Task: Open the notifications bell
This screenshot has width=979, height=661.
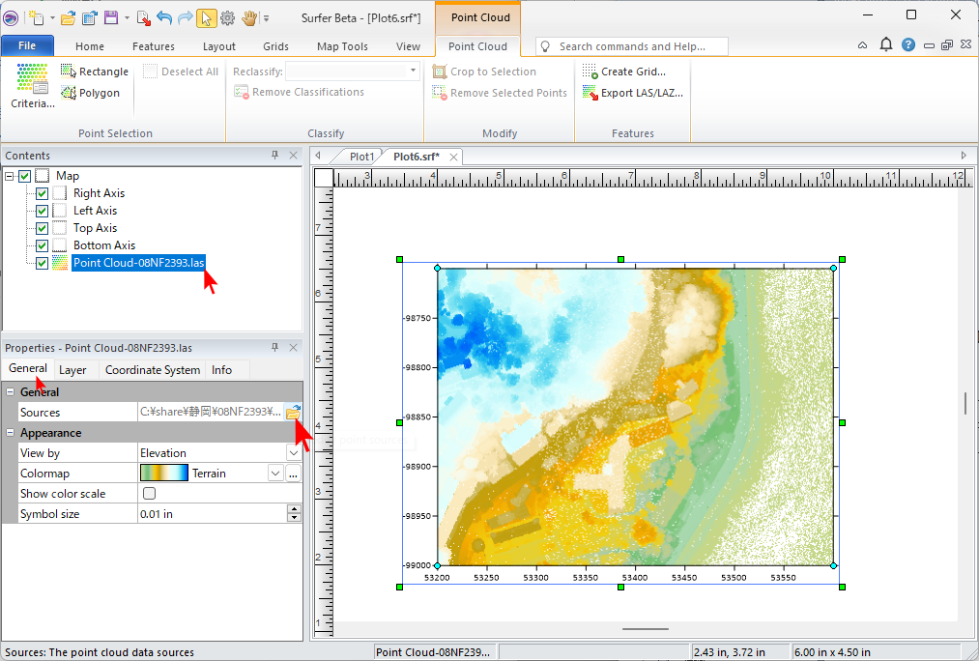Action: 886,45
